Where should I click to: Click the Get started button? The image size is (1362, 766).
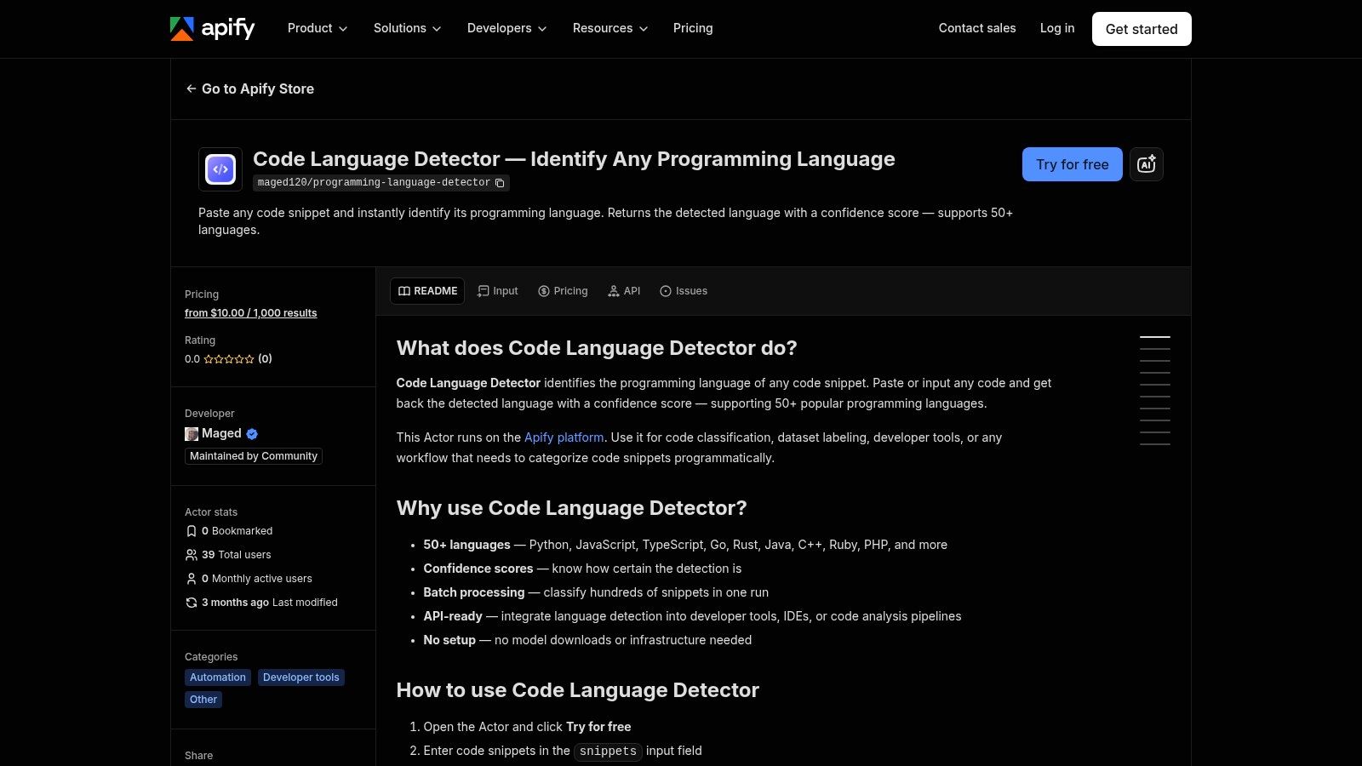coord(1142,29)
